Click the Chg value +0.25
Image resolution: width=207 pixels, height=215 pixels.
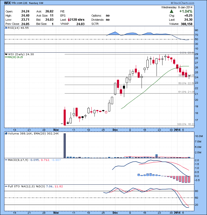point(188,16)
